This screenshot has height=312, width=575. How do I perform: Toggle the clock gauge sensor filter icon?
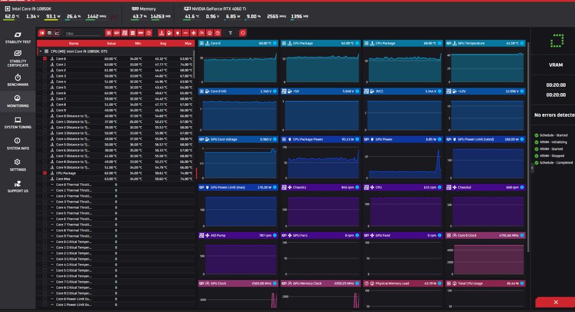pyautogui.click(x=202, y=33)
